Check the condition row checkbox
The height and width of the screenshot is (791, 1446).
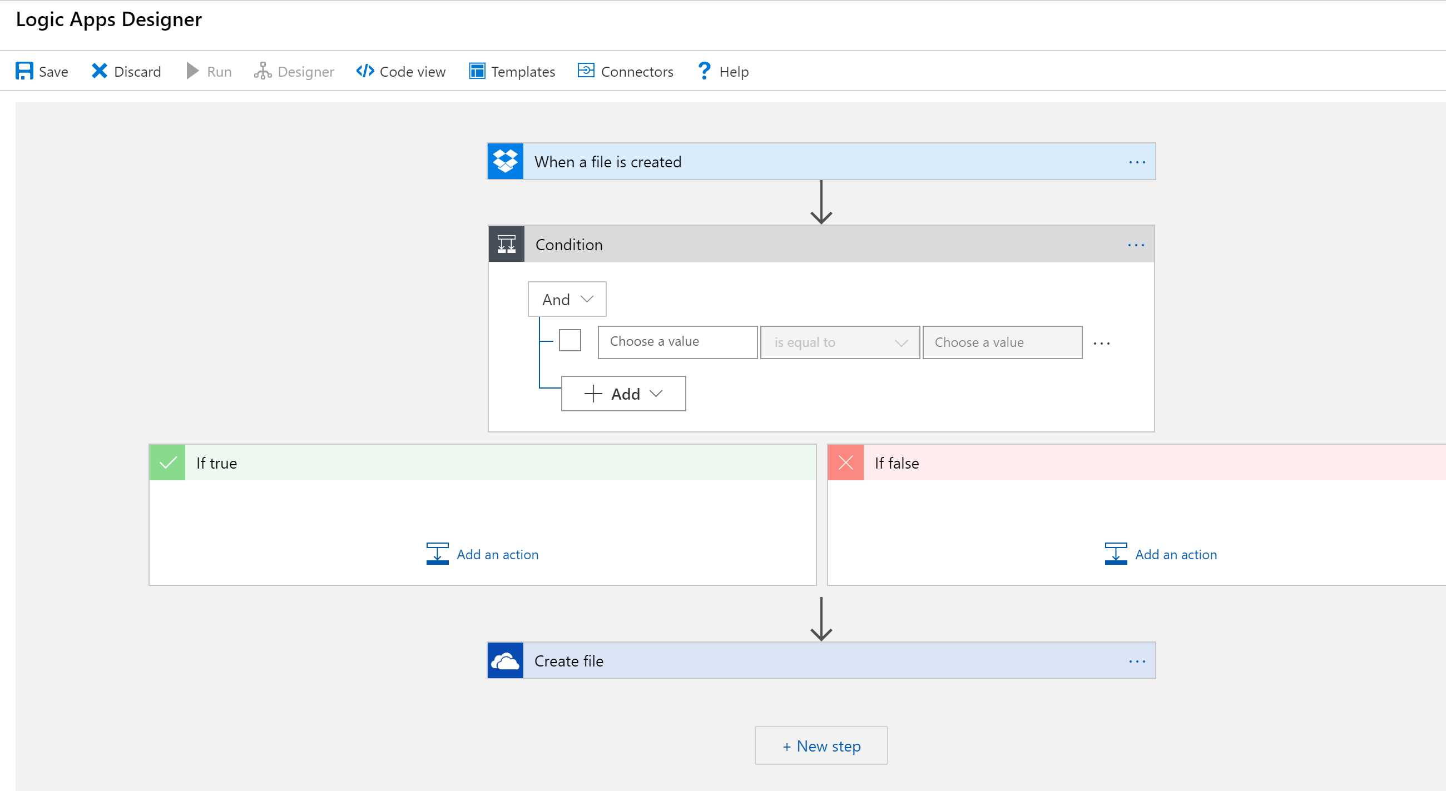(569, 340)
